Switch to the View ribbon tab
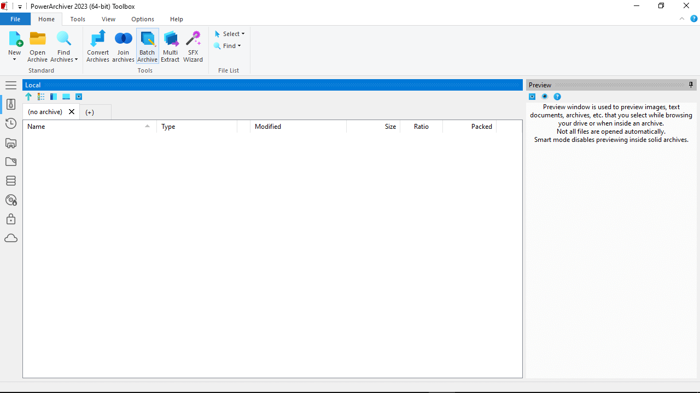The width and height of the screenshot is (700, 393). (108, 19)
